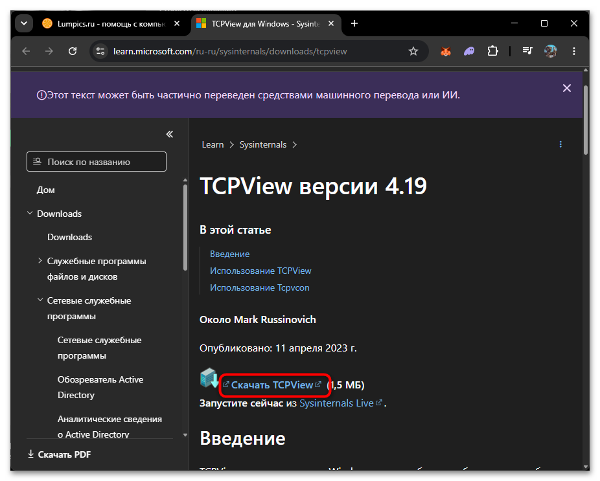Click page scroll down arrow
The width and height of the screenshot is (600, 481).
pos(586,467)
